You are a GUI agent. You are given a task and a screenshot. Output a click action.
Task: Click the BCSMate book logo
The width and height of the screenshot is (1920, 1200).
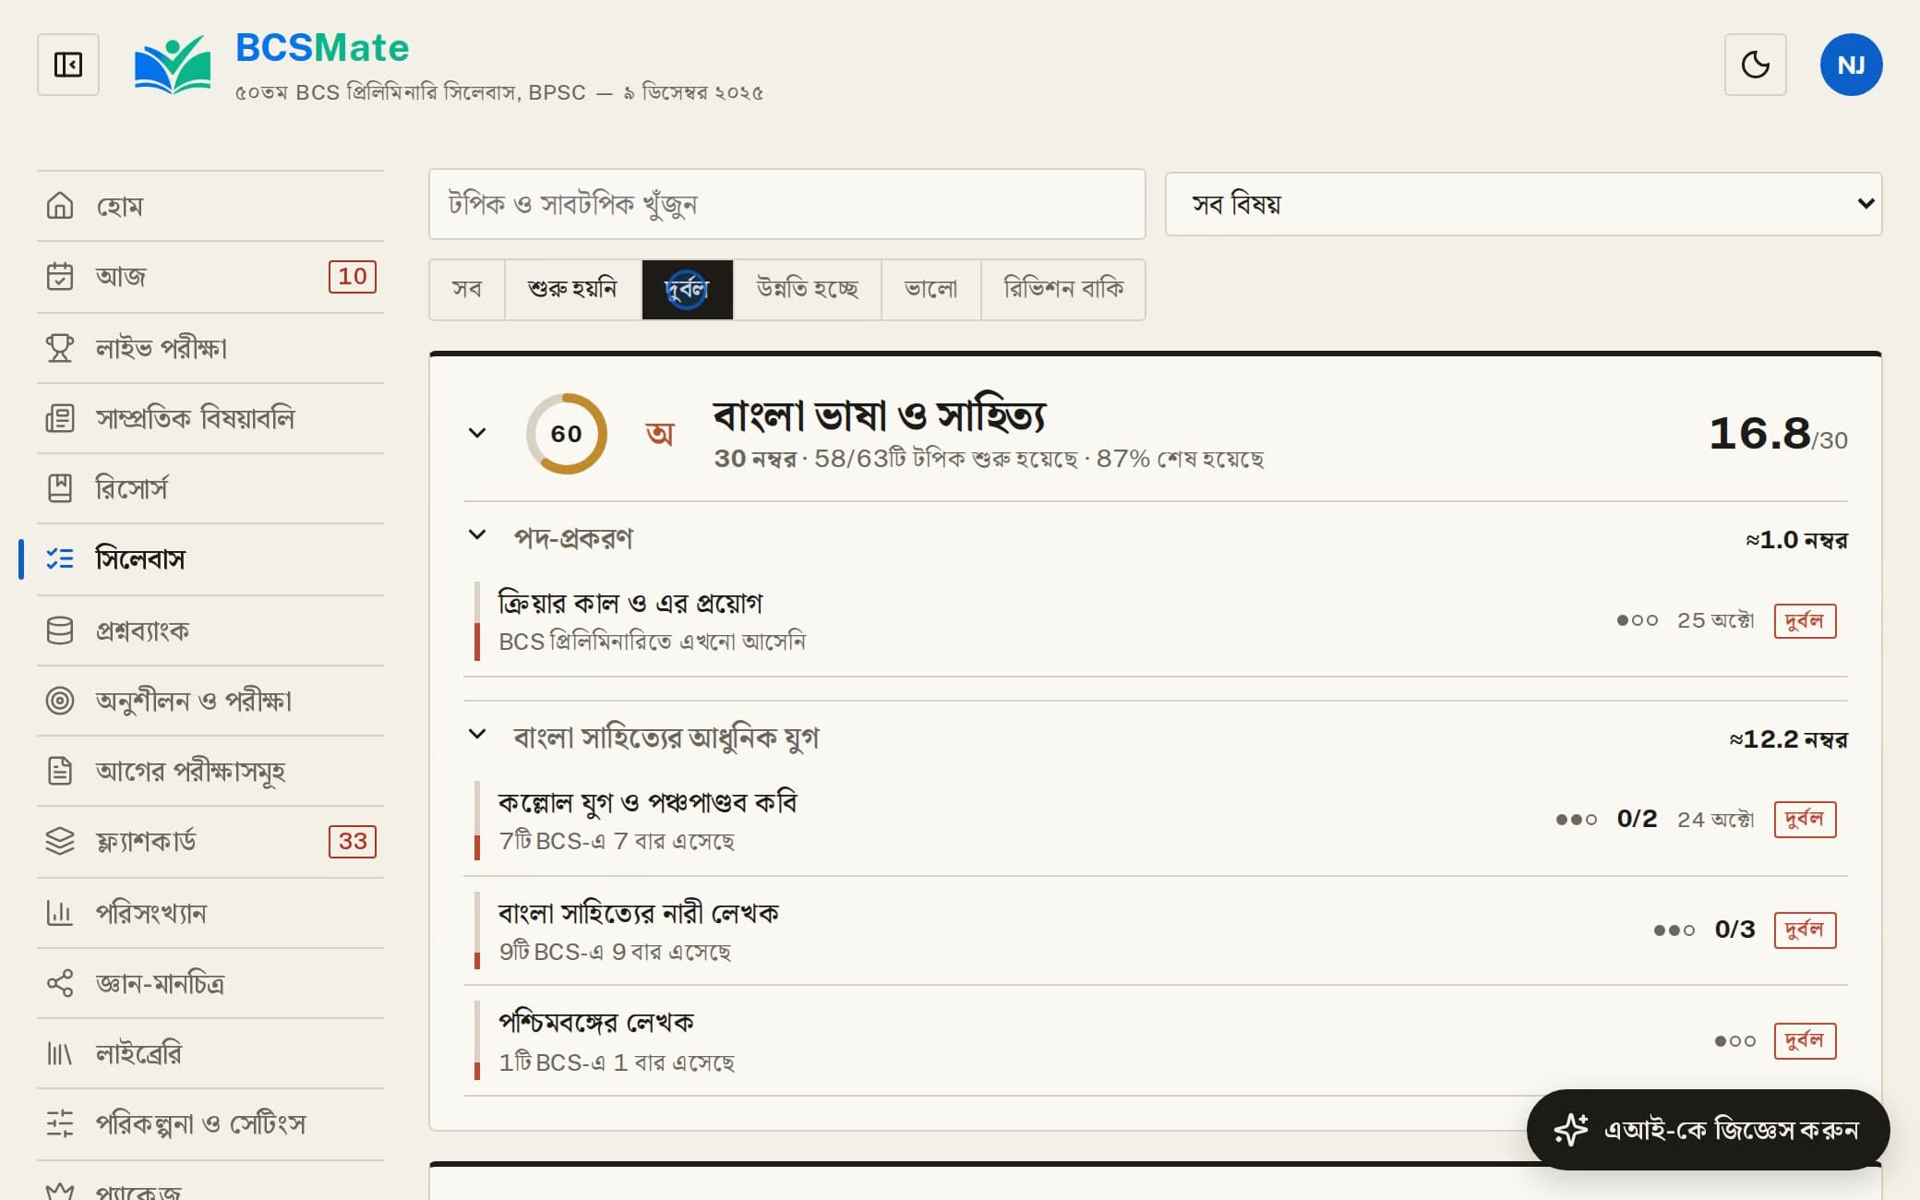[173, 65]
